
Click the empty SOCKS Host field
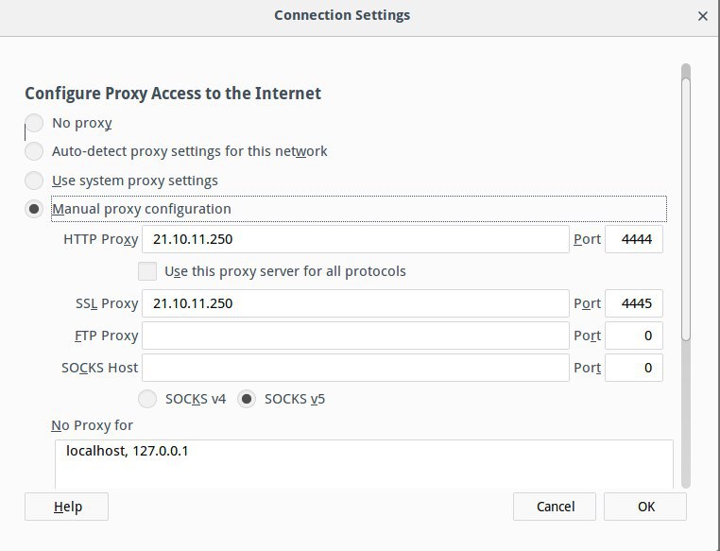(355, 368)
